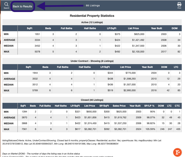Click Closed median SP/LP 98.82%

(151, 123)
